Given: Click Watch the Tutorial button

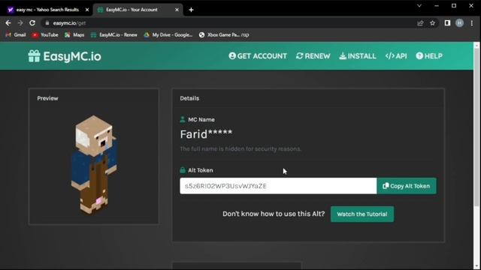Looking at the screenshot, I should (362, 214).
